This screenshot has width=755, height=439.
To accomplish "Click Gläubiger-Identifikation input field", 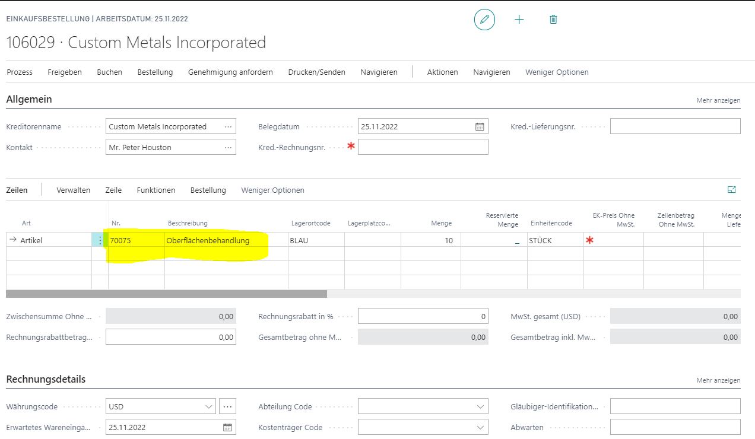I will (x=675, y=406).
